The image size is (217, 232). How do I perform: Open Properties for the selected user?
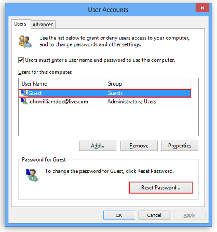pos(180,146)
